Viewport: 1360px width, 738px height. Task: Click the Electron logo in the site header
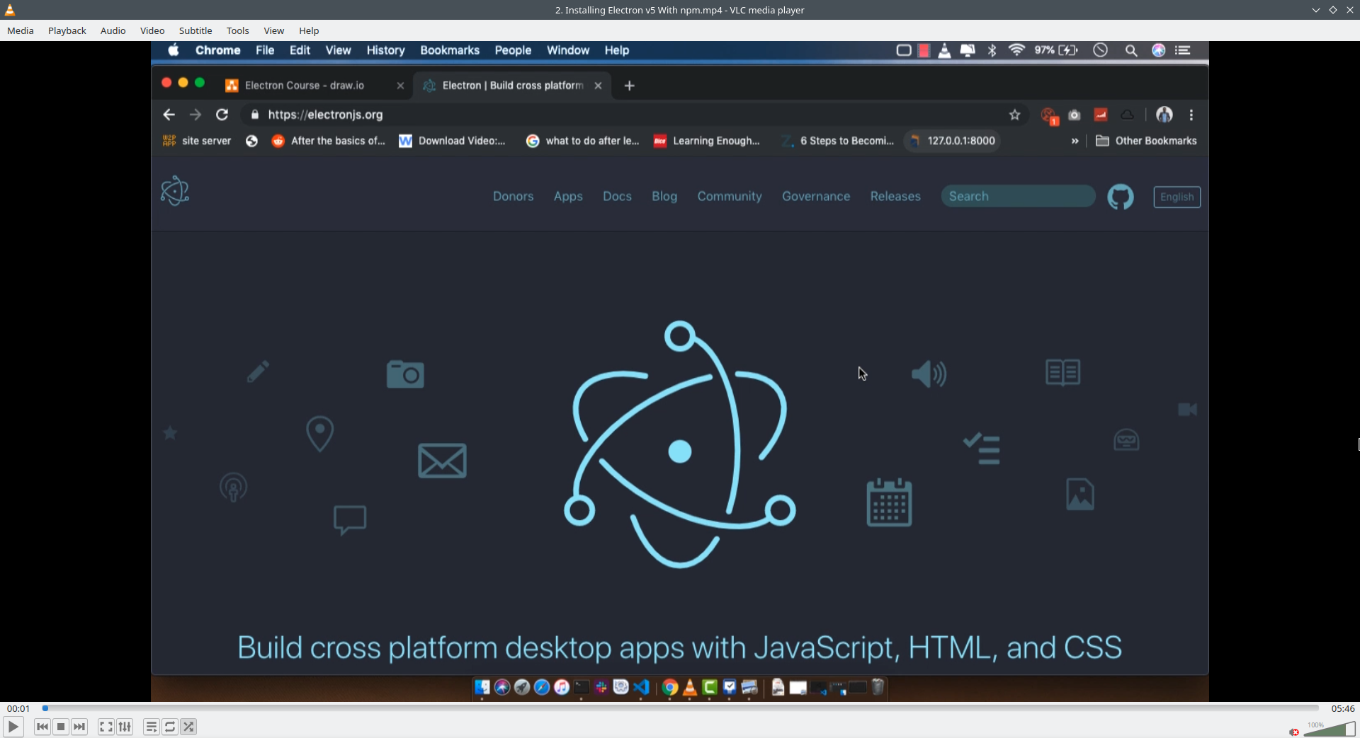175,191
